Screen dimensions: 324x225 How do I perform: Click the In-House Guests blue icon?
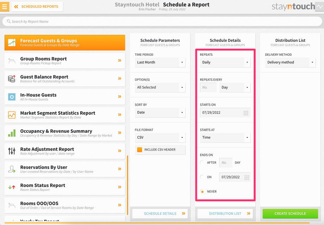(12, 97)
